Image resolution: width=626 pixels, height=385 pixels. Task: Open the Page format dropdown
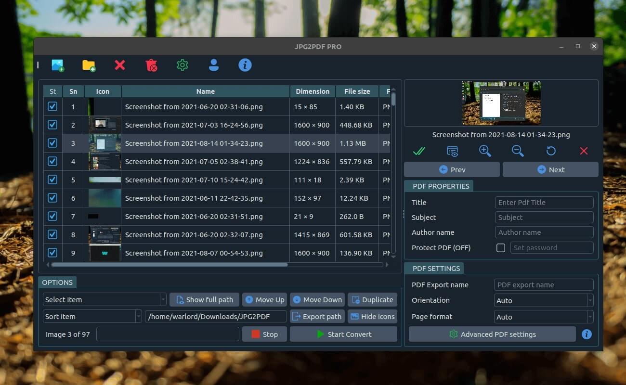click(544, 317)
